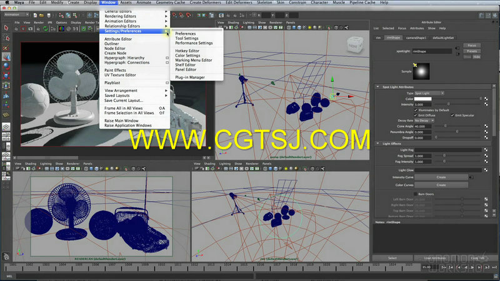Collapse Light Effects section
The height and width of the screenshot is (281, 500).
pos(378,144)
